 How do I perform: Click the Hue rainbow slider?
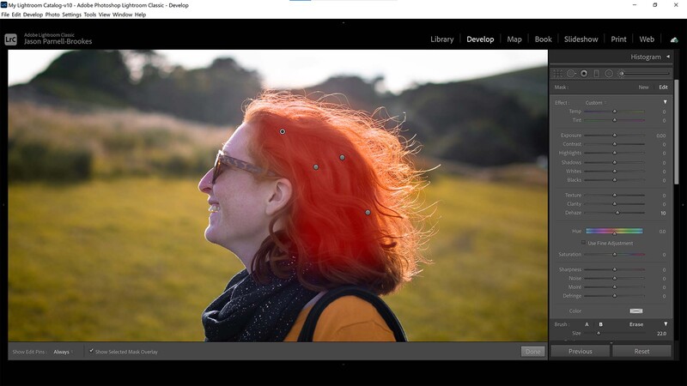pos(614,231)
